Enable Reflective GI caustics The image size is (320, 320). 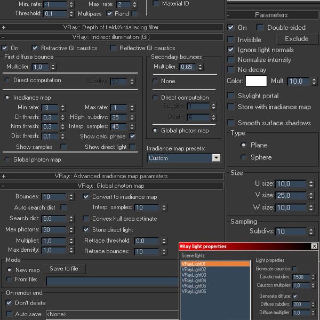(x=113, y=48)
